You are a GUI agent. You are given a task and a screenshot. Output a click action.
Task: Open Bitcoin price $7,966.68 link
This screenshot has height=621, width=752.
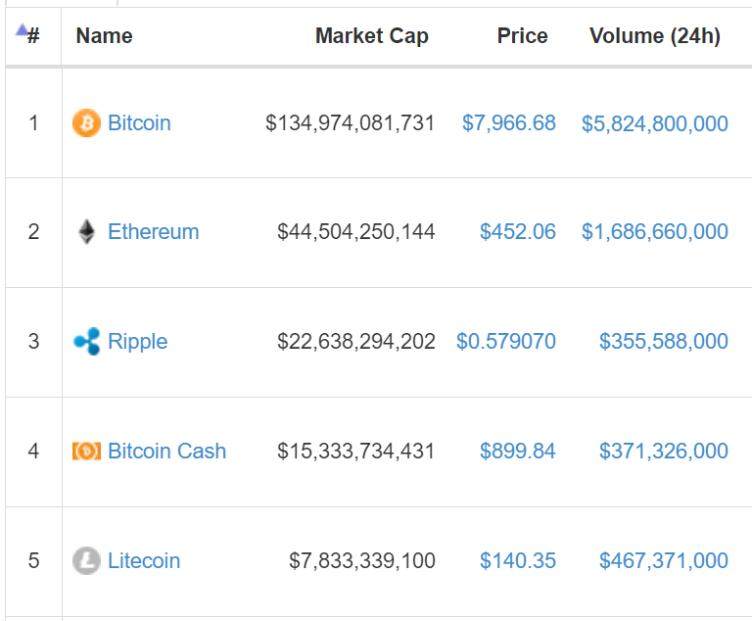(x=509, y=123)
